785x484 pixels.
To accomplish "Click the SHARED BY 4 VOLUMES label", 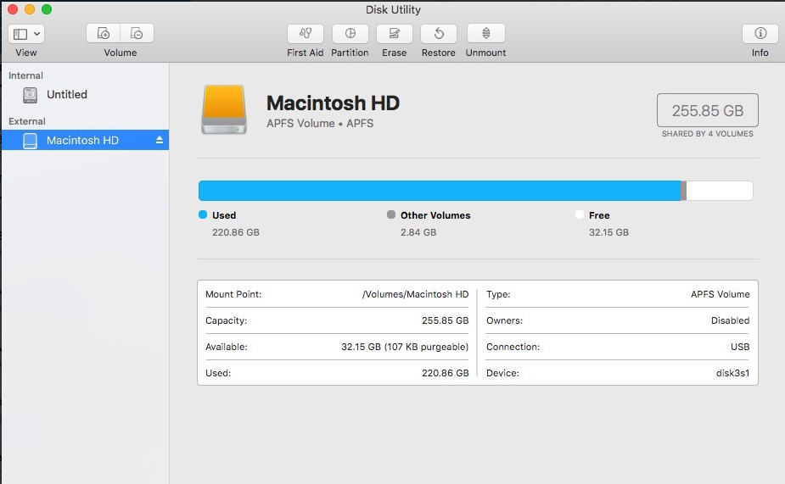I will pos(708,133).
